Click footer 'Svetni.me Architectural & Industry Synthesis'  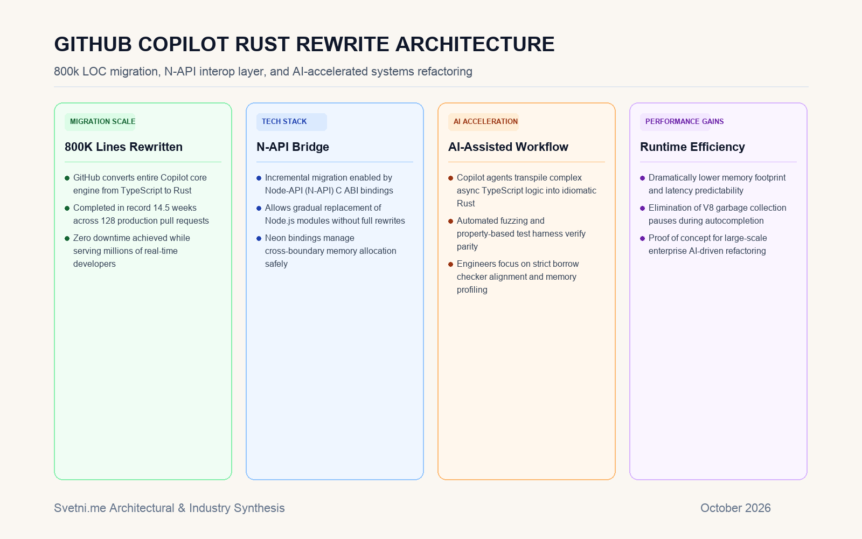pos(169,508)
